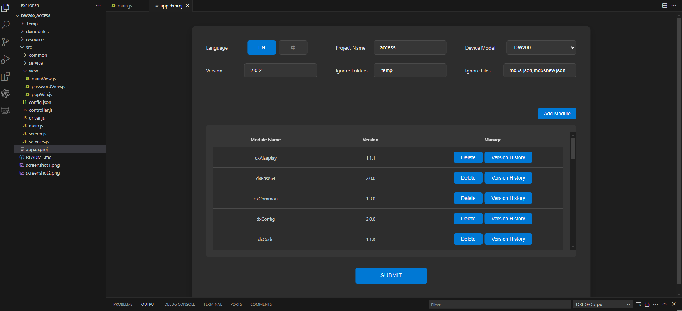Delete the dxAlsaplay module
This screenshot has height=311, width=682.
click(468, 157)
